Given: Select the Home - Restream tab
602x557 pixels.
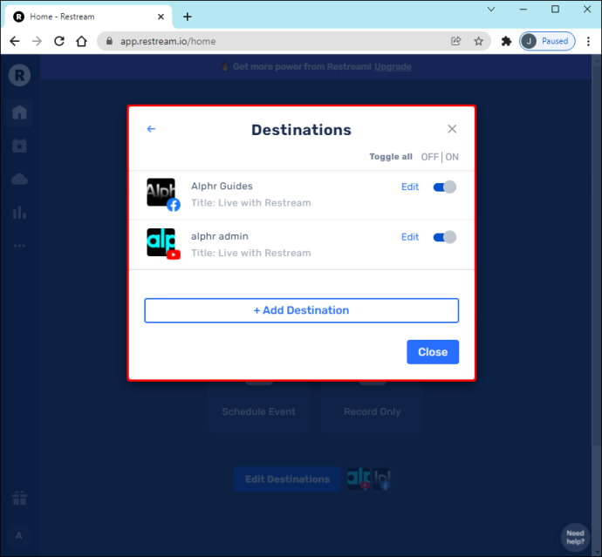Looking at the screenshot, I should pyautogui.click(x=87, y=17).
